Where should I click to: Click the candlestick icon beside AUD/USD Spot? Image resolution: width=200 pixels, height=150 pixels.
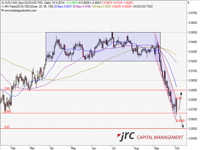pyautogui.click(x=3, y=3)
